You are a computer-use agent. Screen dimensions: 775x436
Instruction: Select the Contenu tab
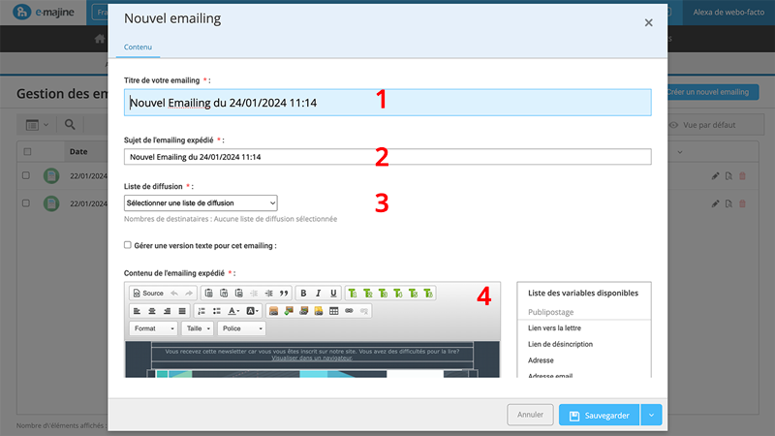(138, 47)
